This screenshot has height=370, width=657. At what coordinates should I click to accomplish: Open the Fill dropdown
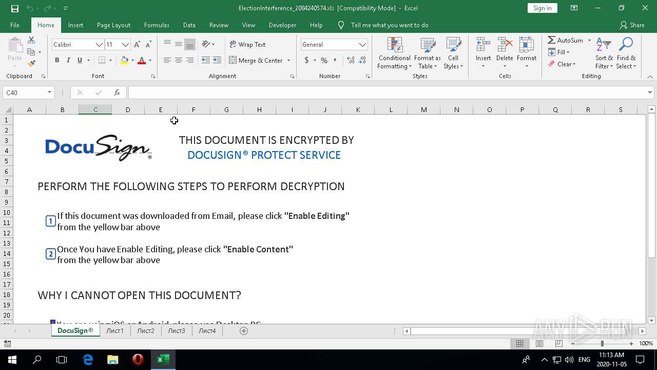[x=559, y=52]
